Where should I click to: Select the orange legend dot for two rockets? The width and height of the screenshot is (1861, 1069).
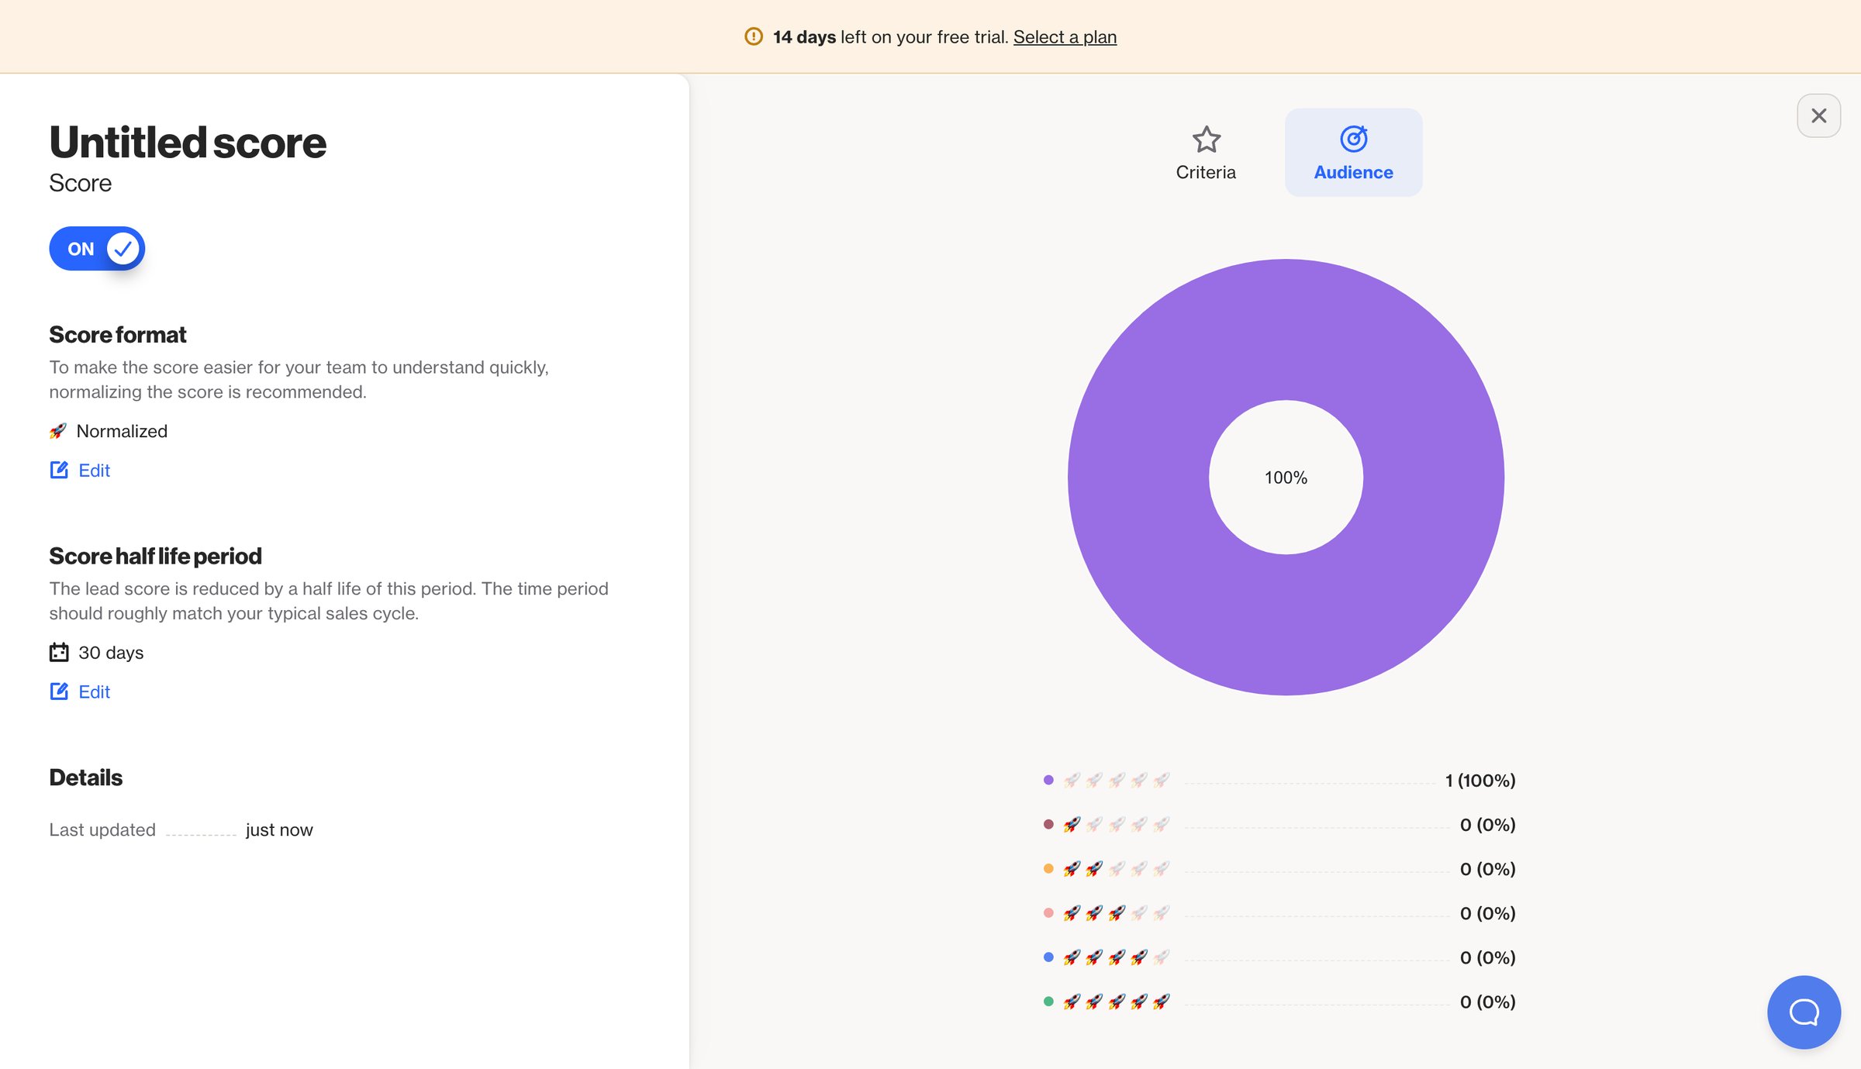point(1048,868)
